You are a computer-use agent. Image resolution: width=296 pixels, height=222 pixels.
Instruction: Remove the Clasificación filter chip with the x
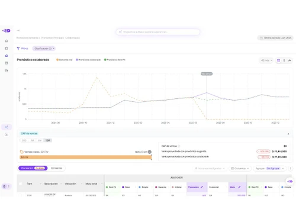[53, 49]
